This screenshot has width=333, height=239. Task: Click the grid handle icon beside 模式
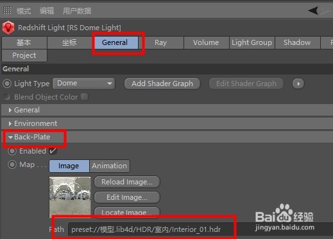point(7,10)
